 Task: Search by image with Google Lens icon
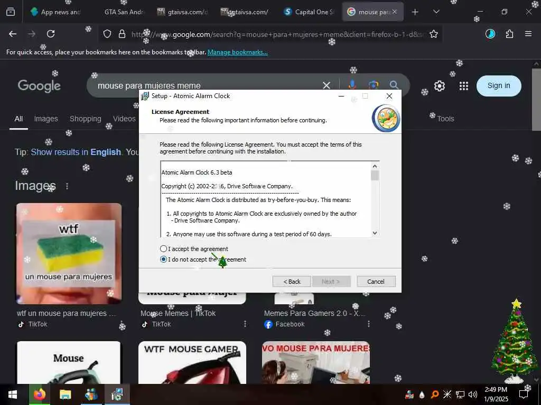[x=374, y=85]
